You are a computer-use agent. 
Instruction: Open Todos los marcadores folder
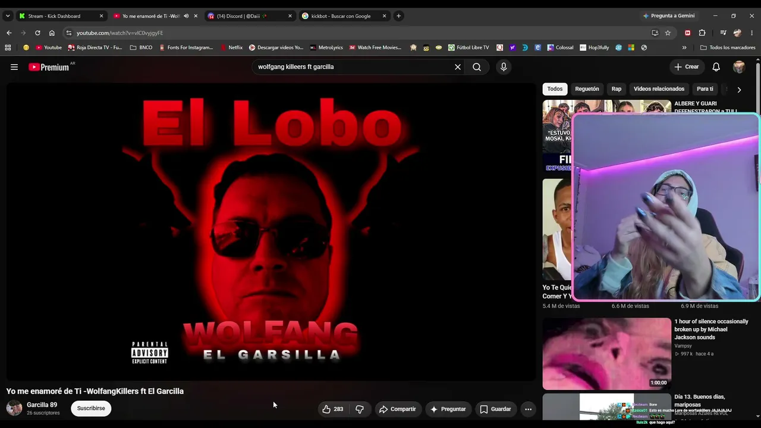[x=728, y=48]
